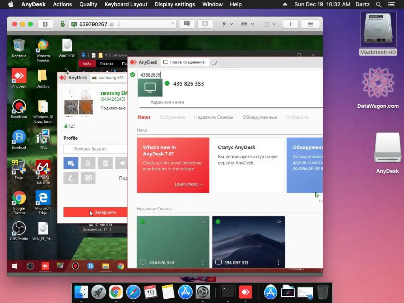This screenshot has height=303, width=404.
Task: Open the AnyDesk hamburger menu
Action: point(310,24)
